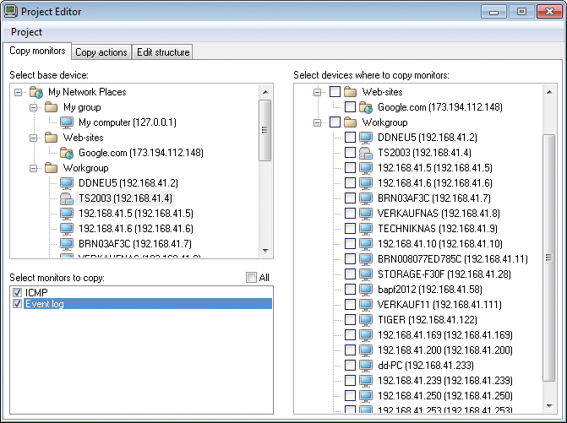Screen dimensions: 567x423
Task: Check the 192.168.41.10 device checkbox
Action: pos(350,243)
